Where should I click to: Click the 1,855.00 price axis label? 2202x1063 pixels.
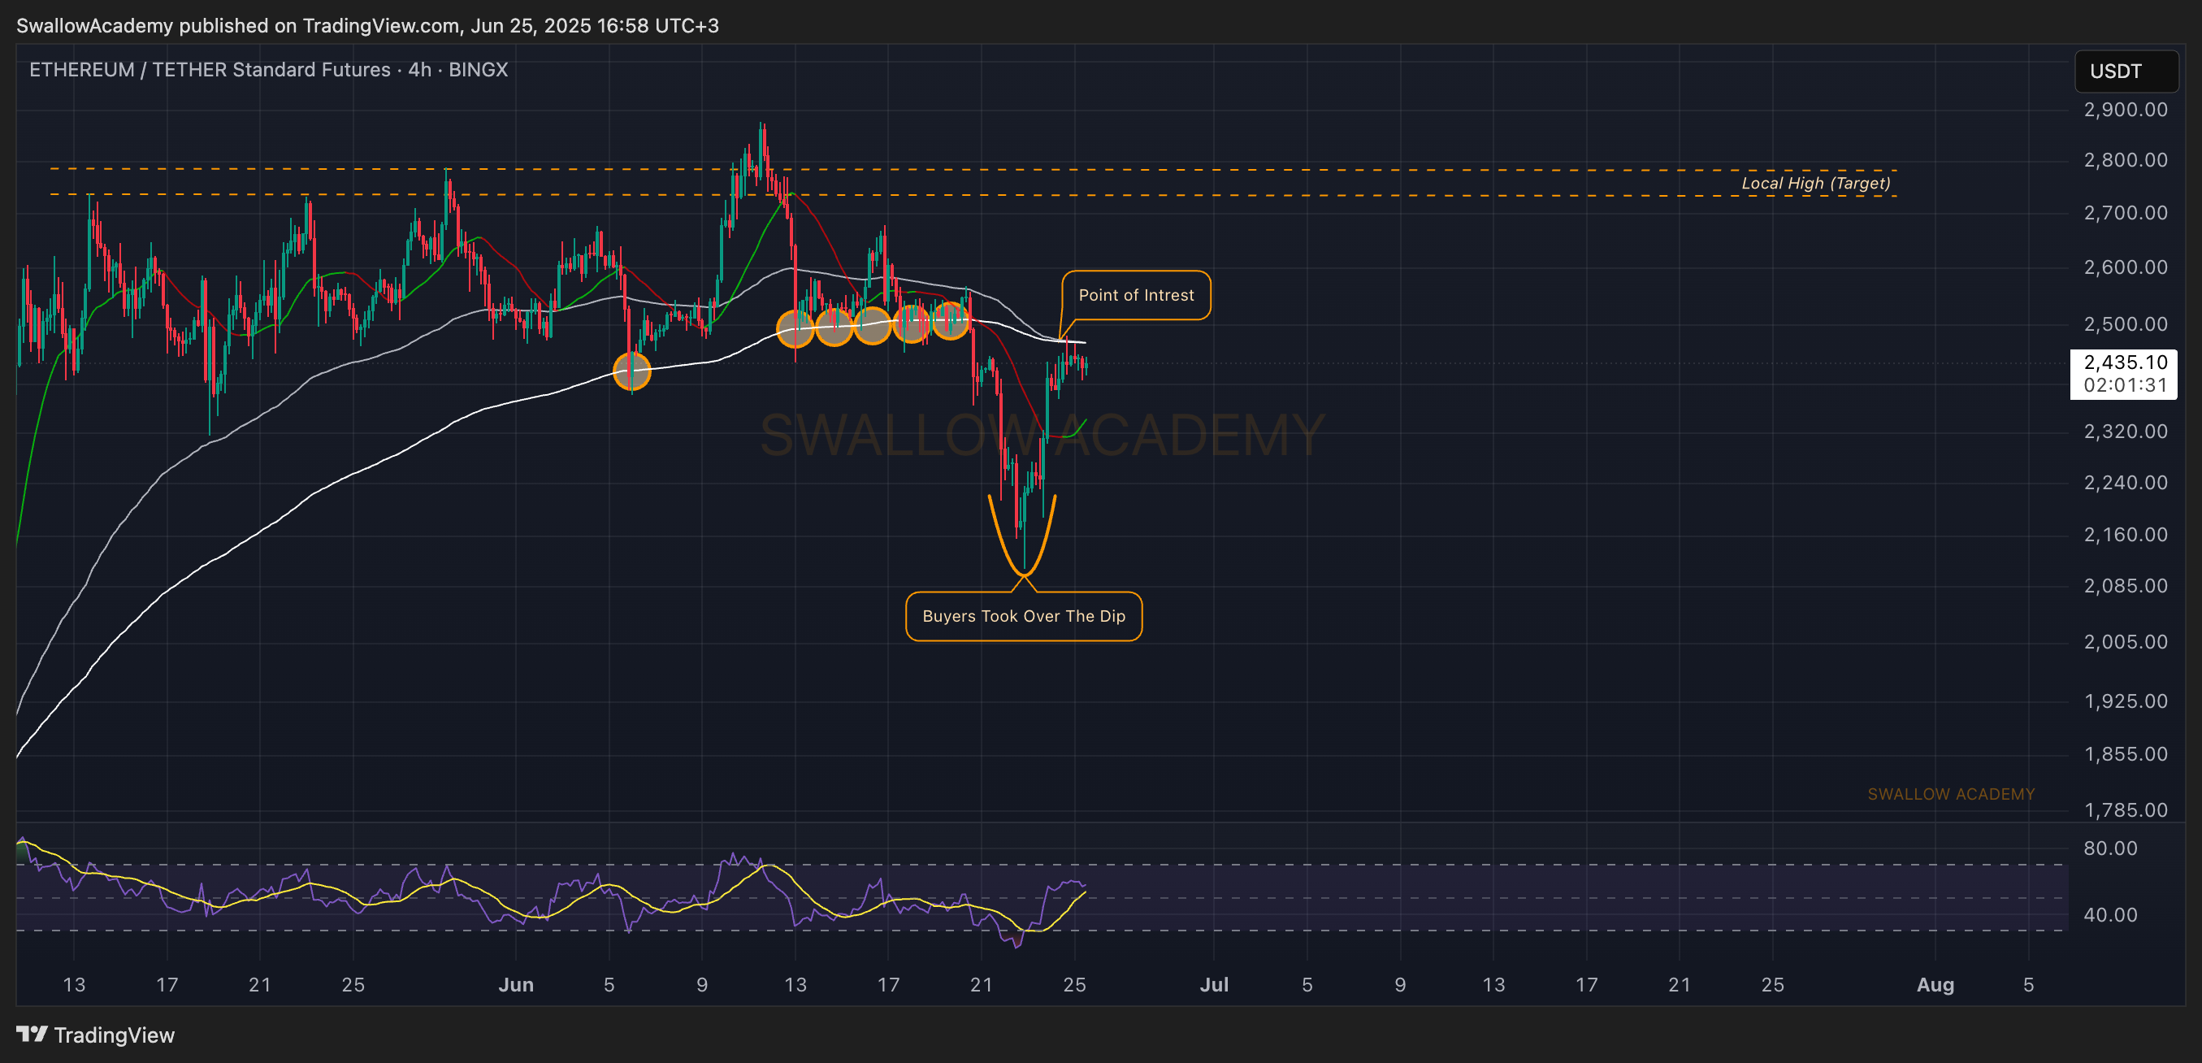click(2125, 754)
